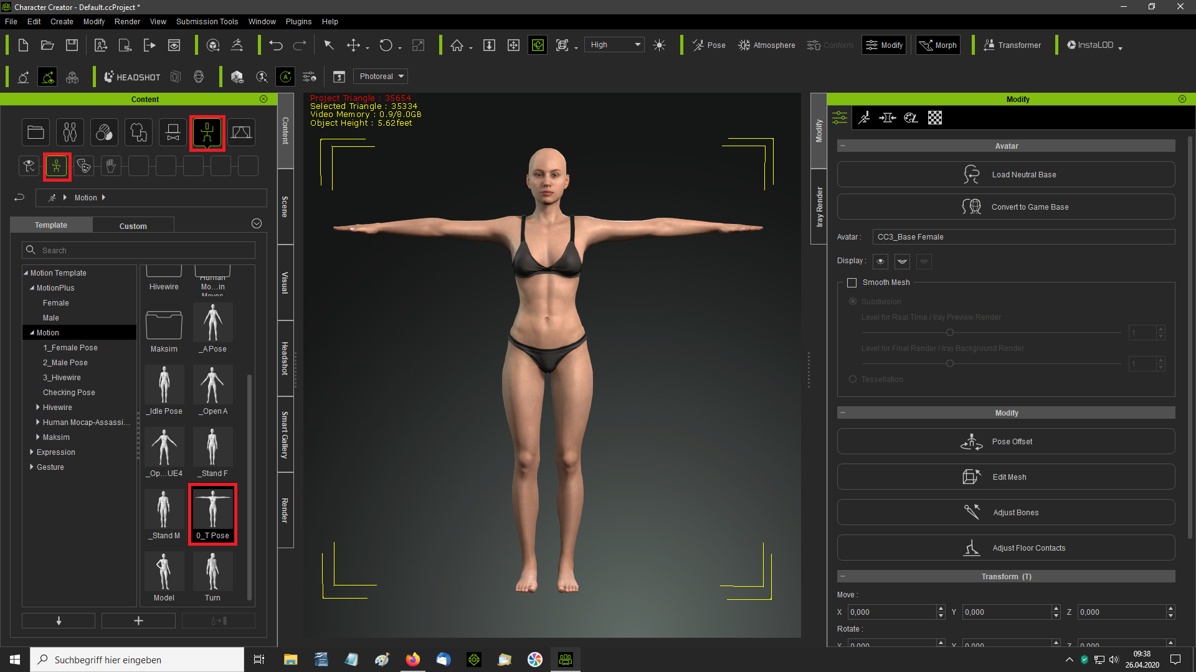
Task: Click the Pose Offset button
Action: click(1006, 441)
